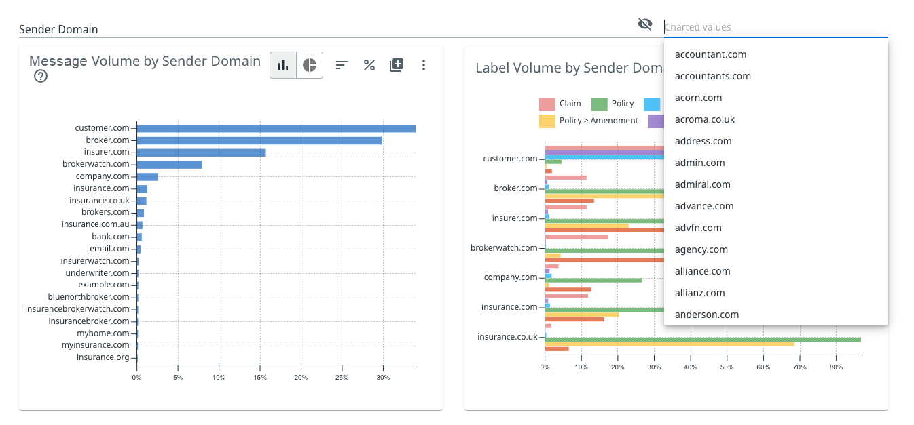Select anderson.com option
Image resolution: width=914 pixels, height=425 pixels.
tap(706, 315)
